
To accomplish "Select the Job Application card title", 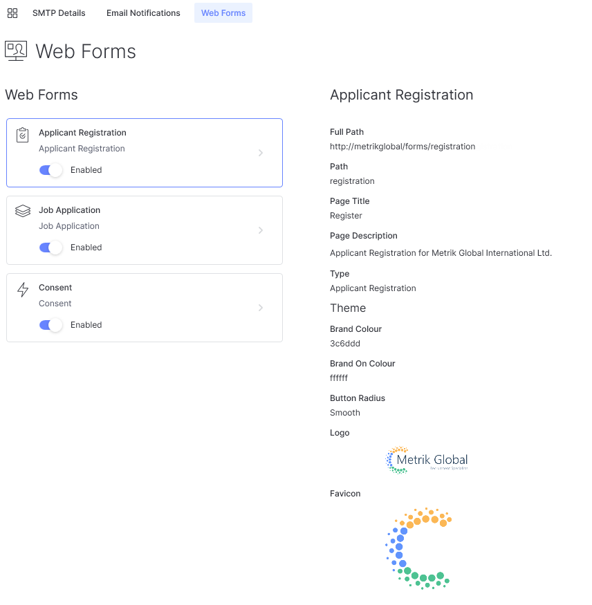I will (x=69, y=210).
